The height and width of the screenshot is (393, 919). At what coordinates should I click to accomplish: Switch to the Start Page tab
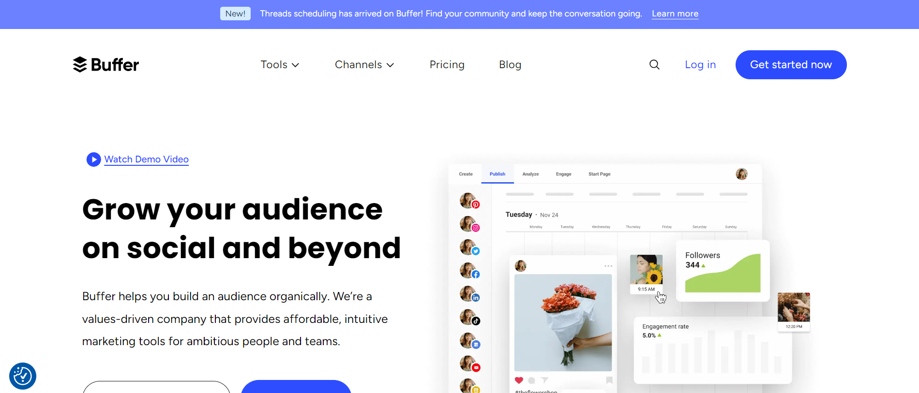pos(599,174)
